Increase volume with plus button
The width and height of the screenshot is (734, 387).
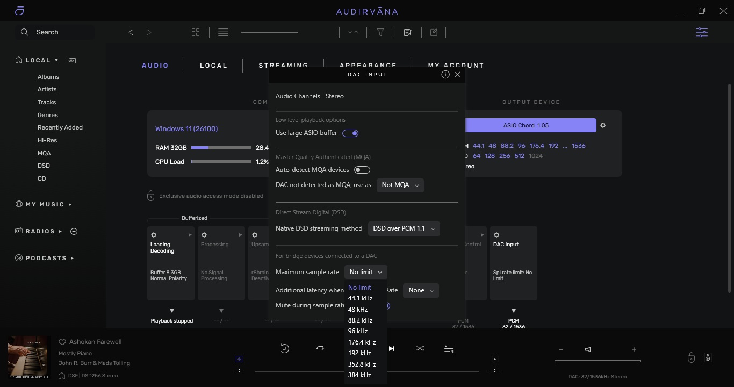(634, 349)
